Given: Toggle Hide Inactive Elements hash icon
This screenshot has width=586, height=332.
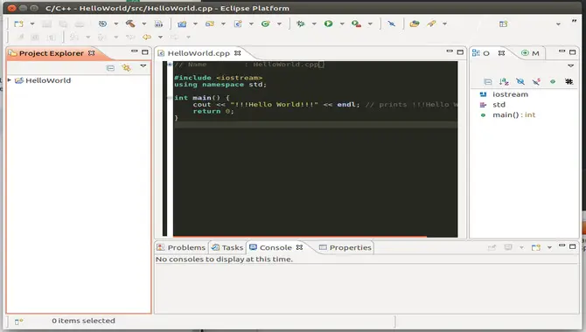Looking at the screenshot, I should (569, 82).
